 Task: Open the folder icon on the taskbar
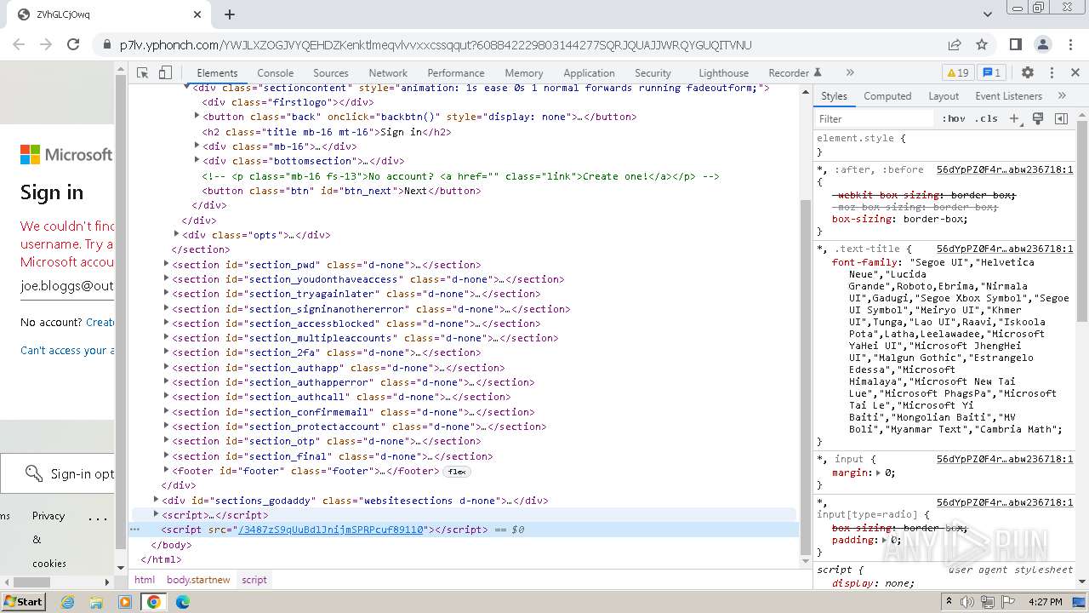tap(96, 602)
